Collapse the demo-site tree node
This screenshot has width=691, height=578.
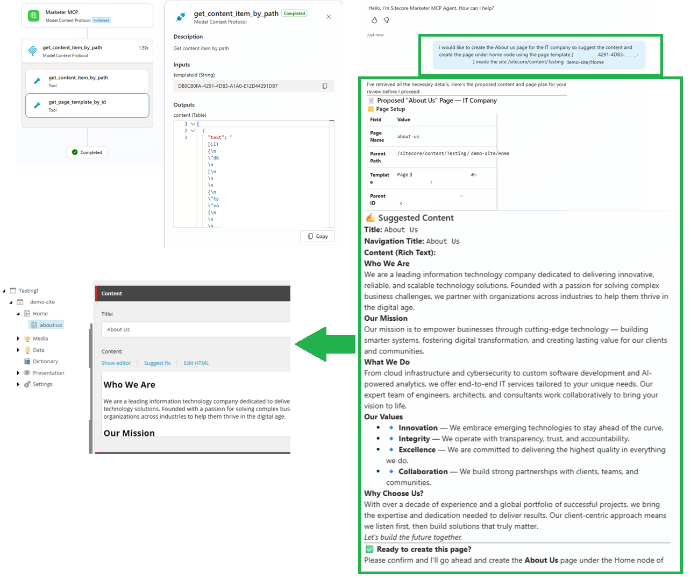11,302
